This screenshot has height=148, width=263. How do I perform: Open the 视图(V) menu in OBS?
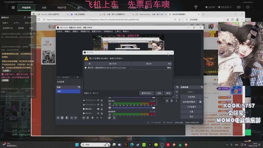[x=75, y=32]
